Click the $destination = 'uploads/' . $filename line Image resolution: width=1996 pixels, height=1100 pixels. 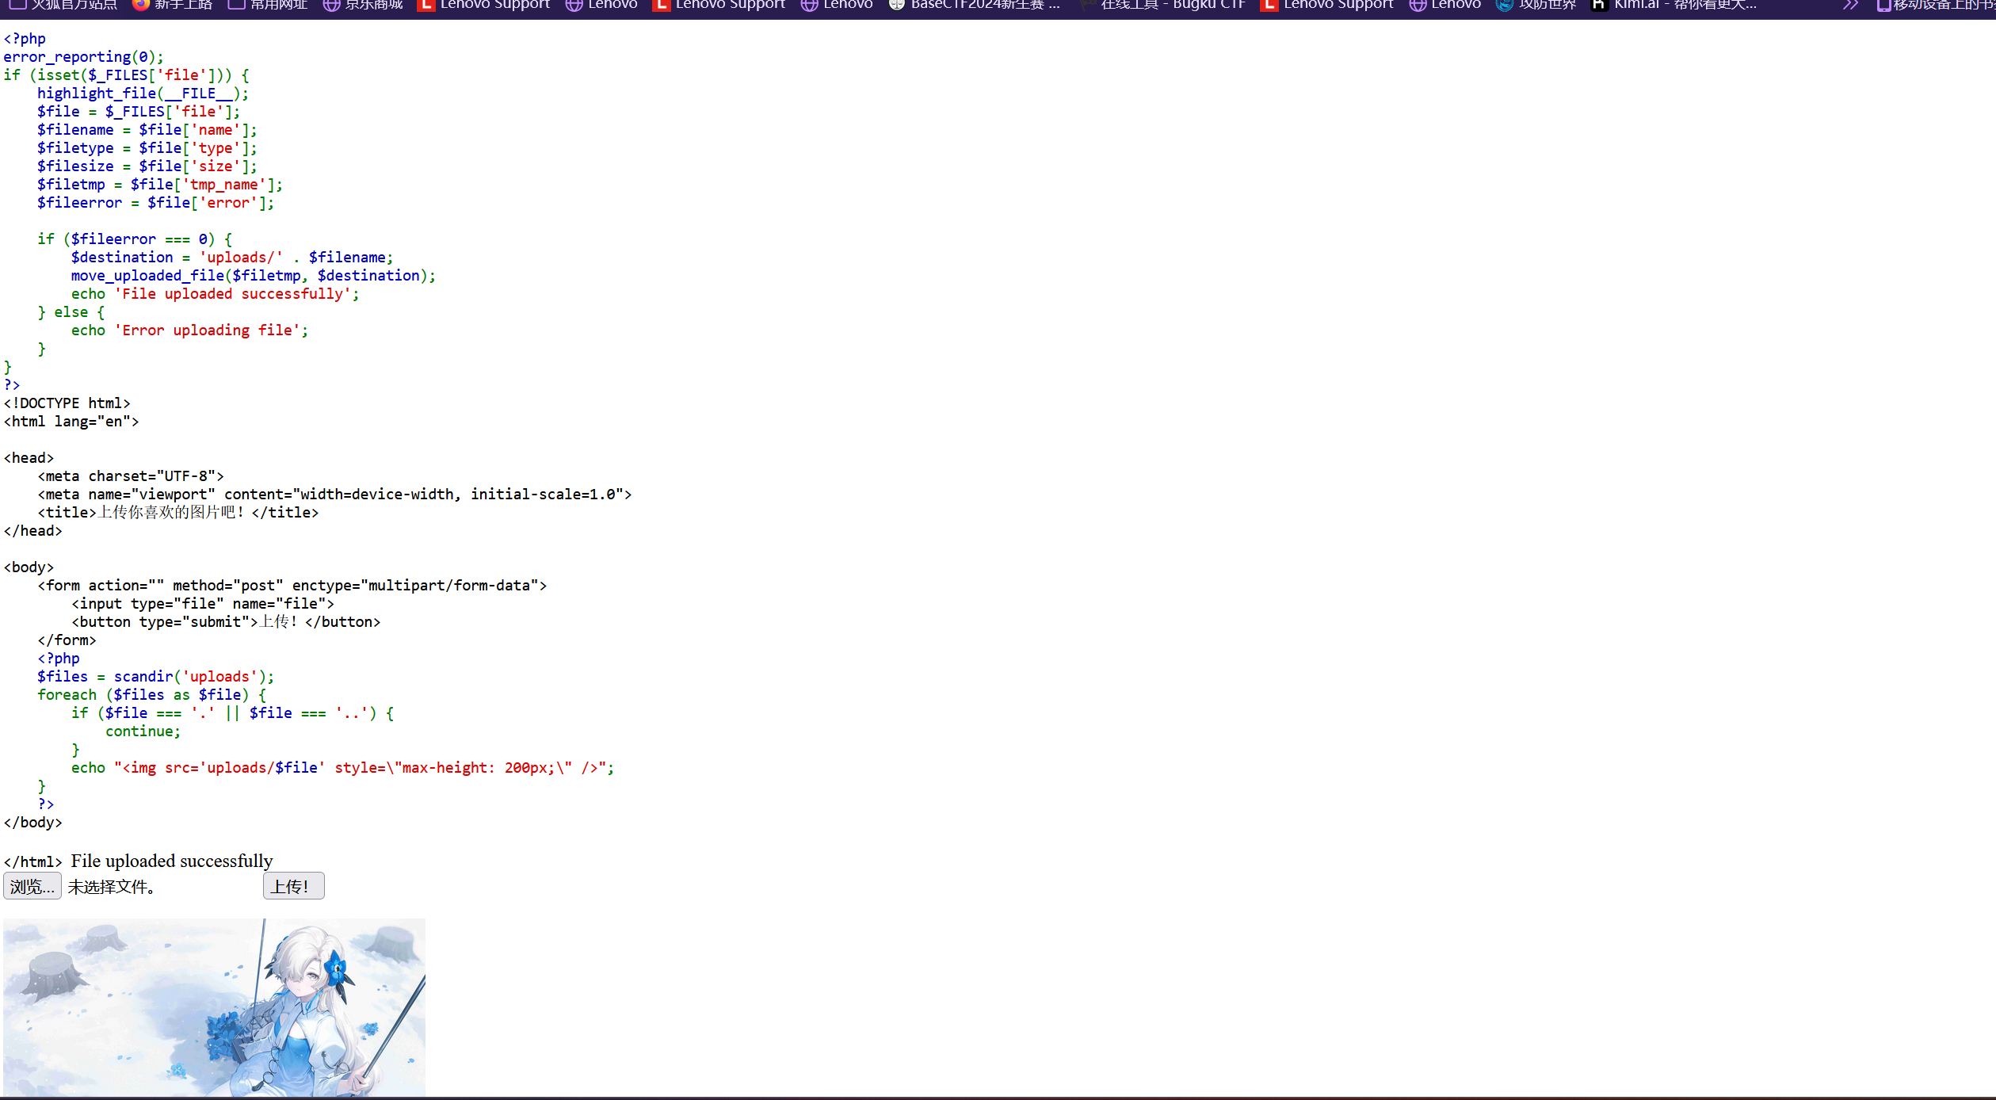point(232,258)
